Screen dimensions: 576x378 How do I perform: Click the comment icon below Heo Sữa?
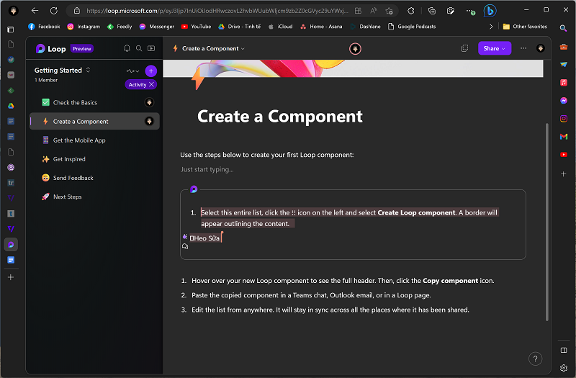click(x=185, y=246)
